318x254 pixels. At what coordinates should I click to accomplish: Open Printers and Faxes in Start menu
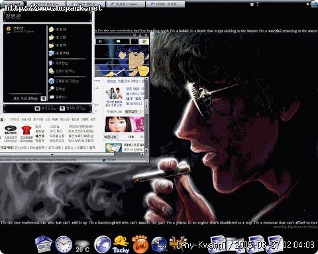(62, 71)
